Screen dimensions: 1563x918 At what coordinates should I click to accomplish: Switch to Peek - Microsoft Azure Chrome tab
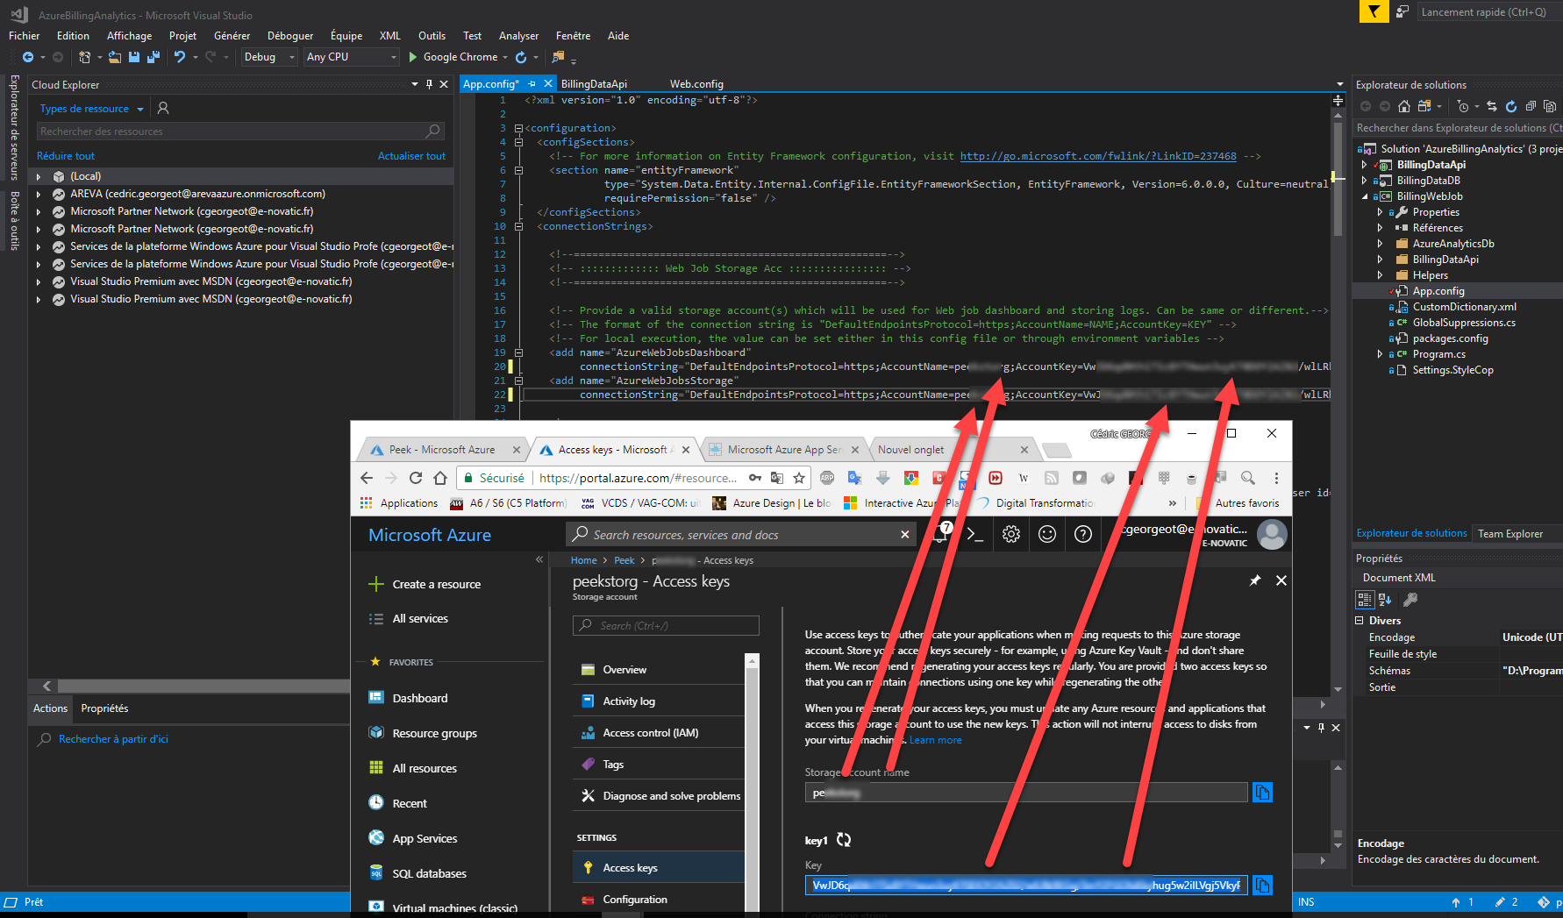(x=442, y=450)
